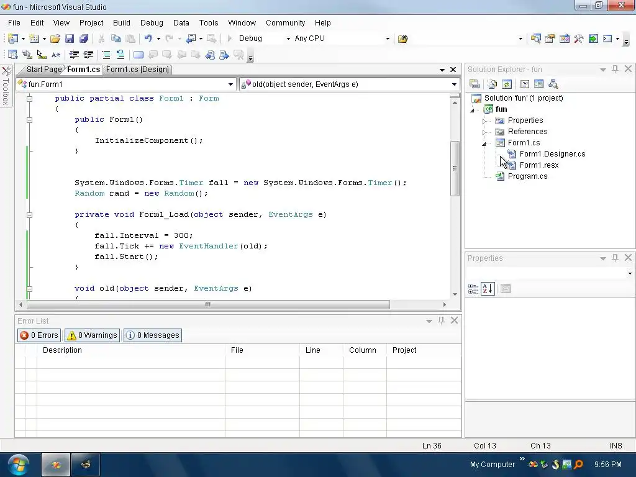Open the Properties Window toolbar icon
Image resolution: width=636 pixels, height=477 pixels.
coord(550,39)
